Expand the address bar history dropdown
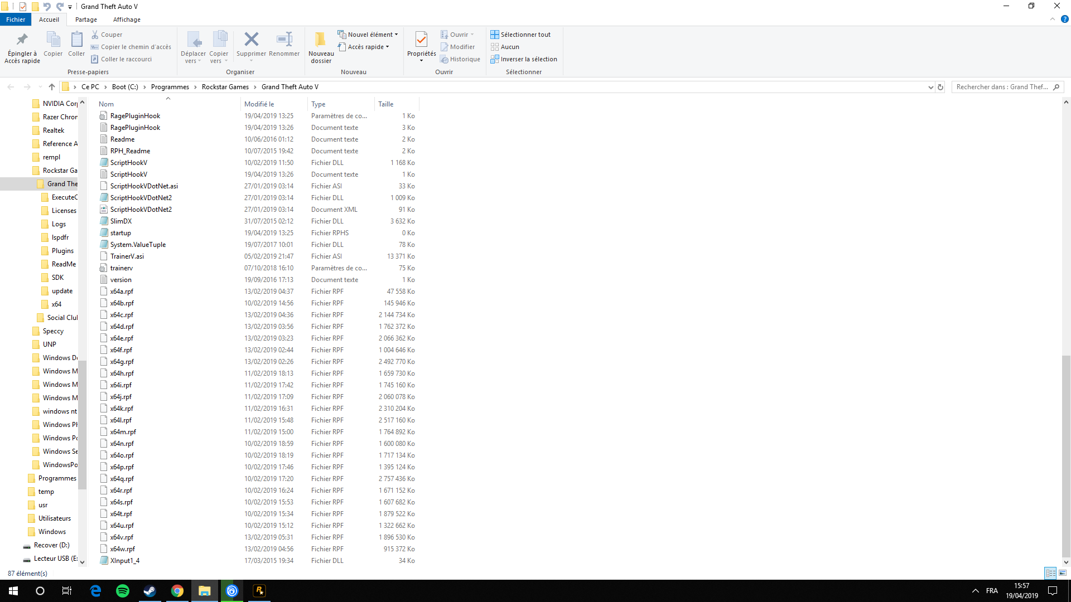Image resolution: width=1071 pixels, height=602 pixels. tap(930, 87)
